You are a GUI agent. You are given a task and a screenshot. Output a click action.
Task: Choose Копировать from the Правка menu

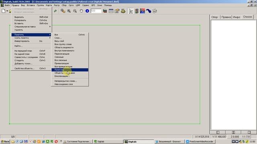tap(31, 20)
